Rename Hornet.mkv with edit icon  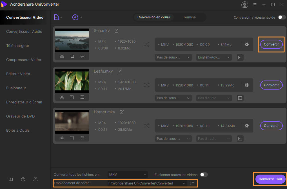coord(122,112)
